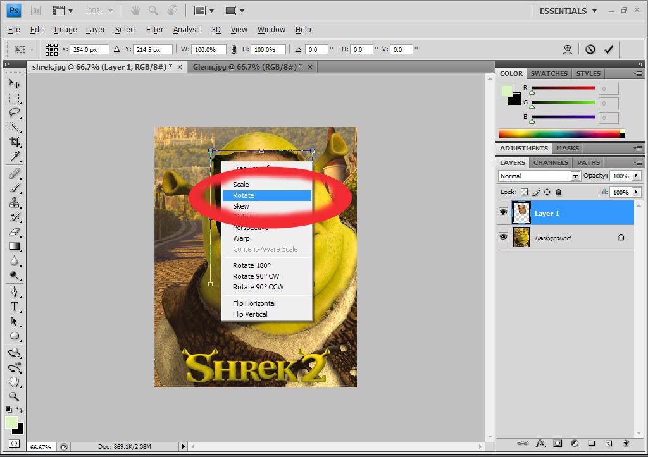Viewport: 648px width, 457px height.
Task: Toggle lock position
Action: (x=547, y=192)
